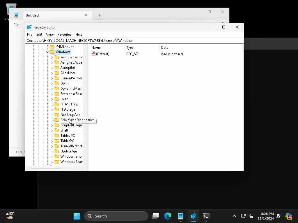Open the File menu in Notepad window
Screen dimensions: 298x223
(x=16, y=25)
